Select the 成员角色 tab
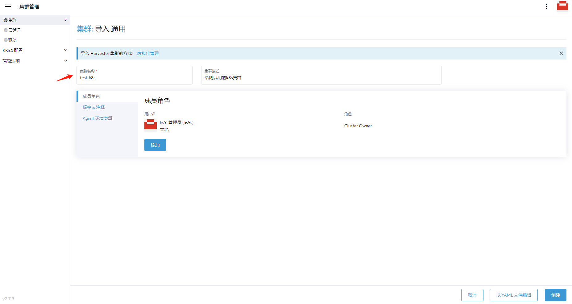572x304 pixels. (x=91, y=96)
